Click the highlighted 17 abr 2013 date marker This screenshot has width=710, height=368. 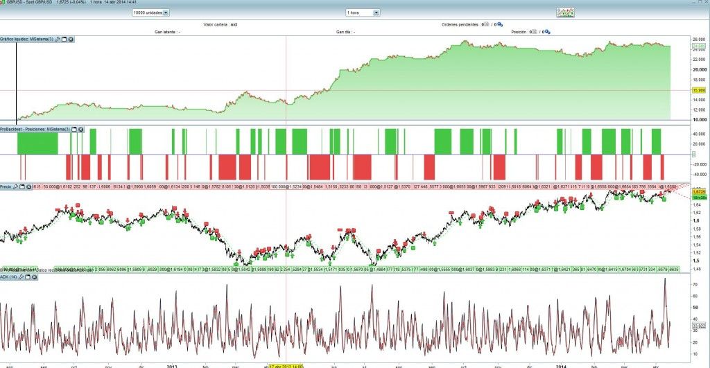286,366
